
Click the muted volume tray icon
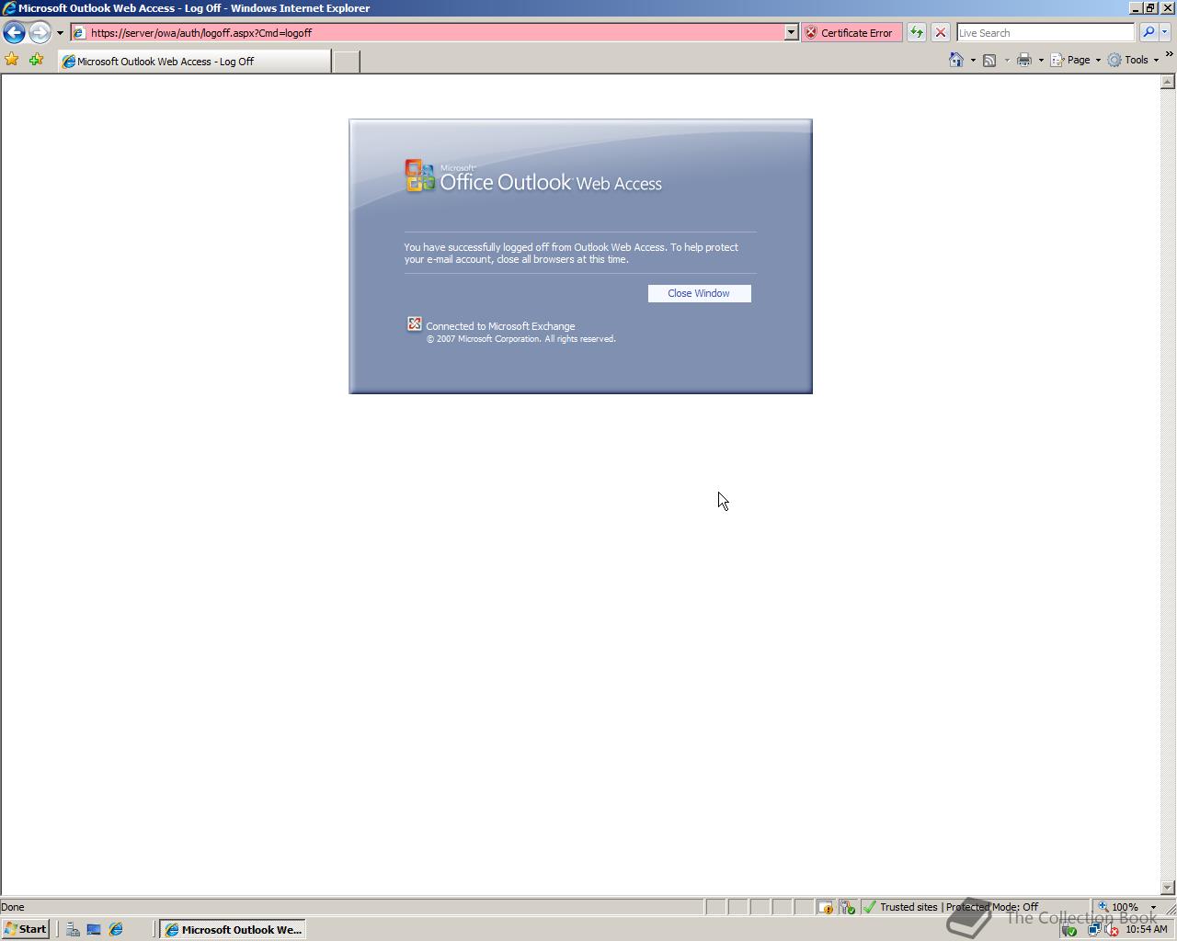1111,929
